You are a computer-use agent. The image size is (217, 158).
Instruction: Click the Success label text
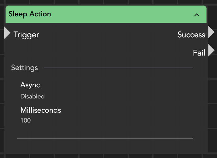191,35
